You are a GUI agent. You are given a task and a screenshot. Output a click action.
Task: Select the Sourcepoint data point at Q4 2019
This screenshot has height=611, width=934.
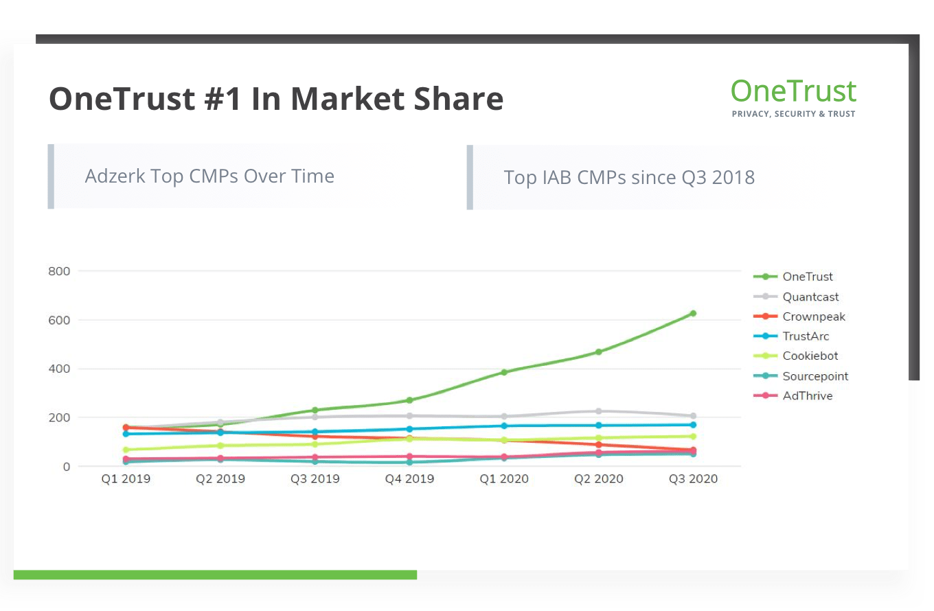click(x=409, y=462)
